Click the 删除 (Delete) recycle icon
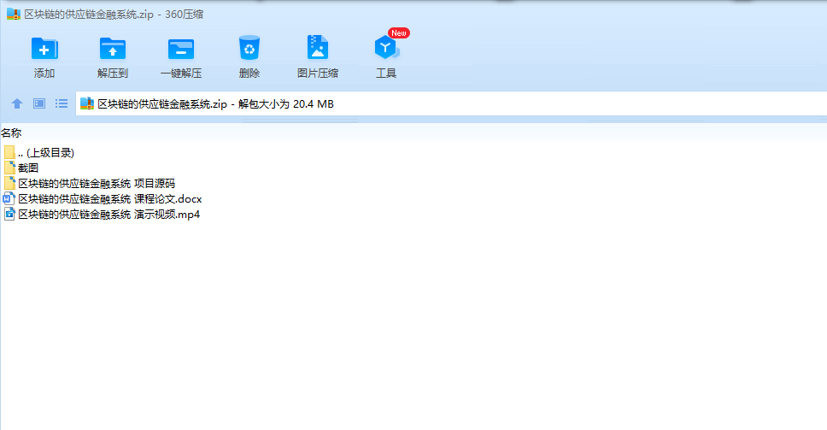The image size is (827, 430). (249, 48)
